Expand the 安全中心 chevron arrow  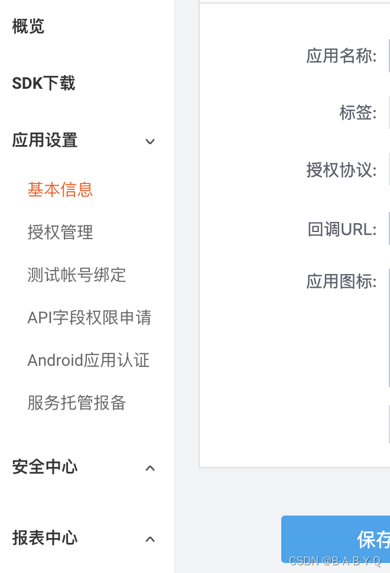(x=150, y=468)
